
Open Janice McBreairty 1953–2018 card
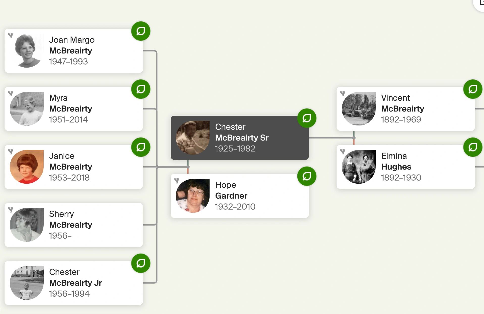click(x=74, y=167)
